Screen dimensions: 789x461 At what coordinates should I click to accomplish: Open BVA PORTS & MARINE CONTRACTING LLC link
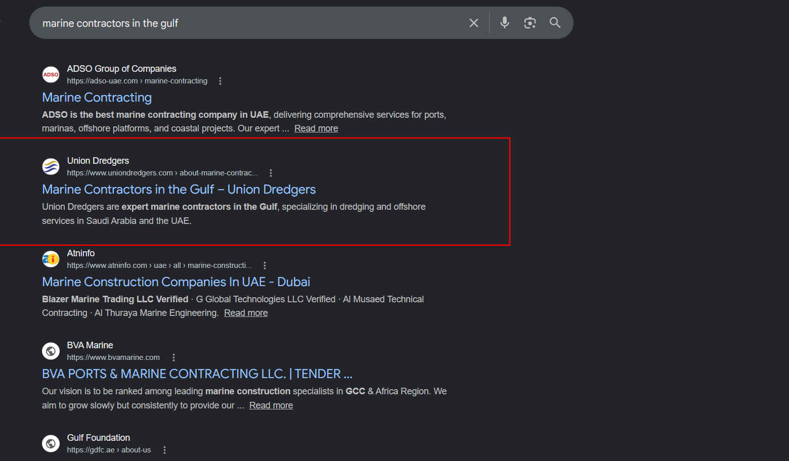coord(197,374)
